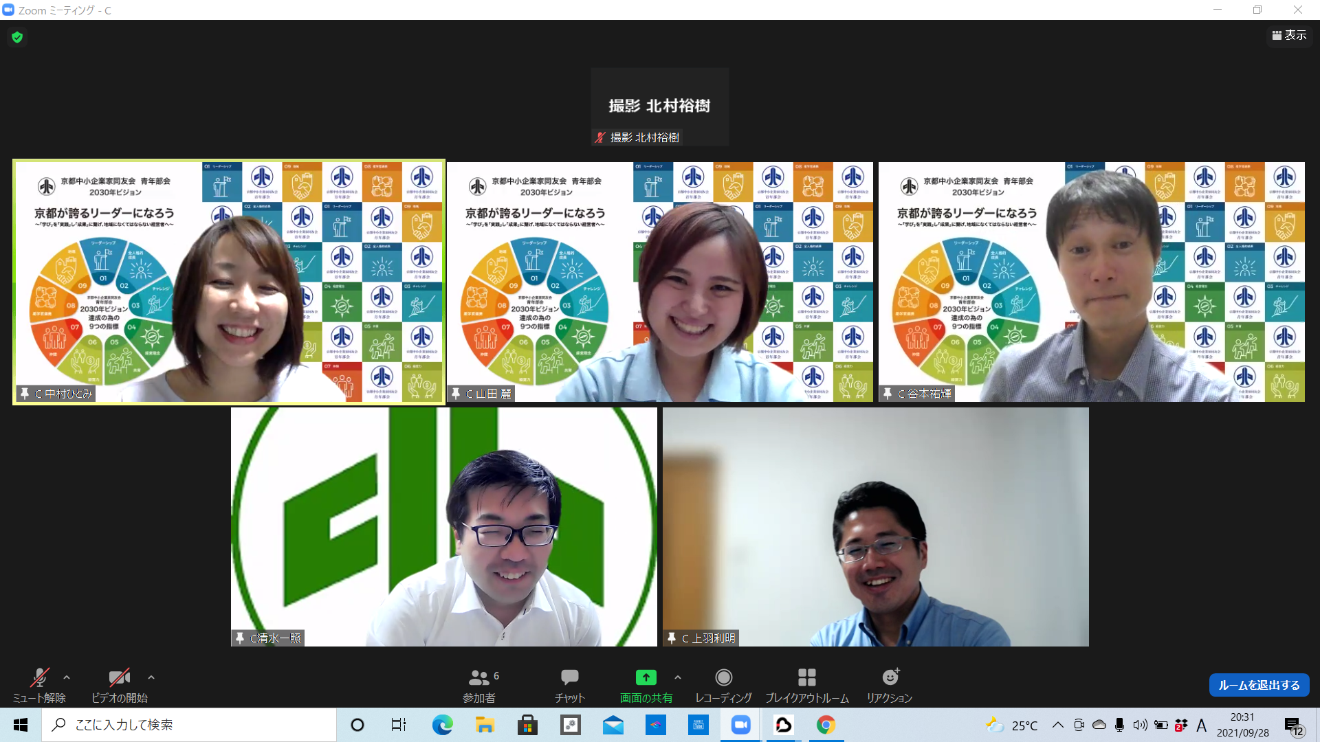Image resolution: width=1320 pixels, height=742 pixels.
Task: Click the pin icon on 中村ひとみ label
Action: coord(25,394)
